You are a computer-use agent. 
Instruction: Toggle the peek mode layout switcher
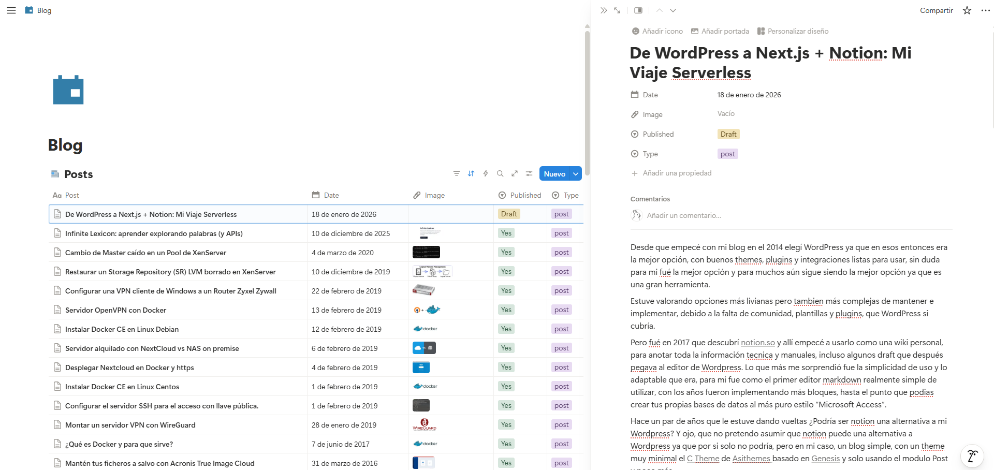(x=638, y=10)
